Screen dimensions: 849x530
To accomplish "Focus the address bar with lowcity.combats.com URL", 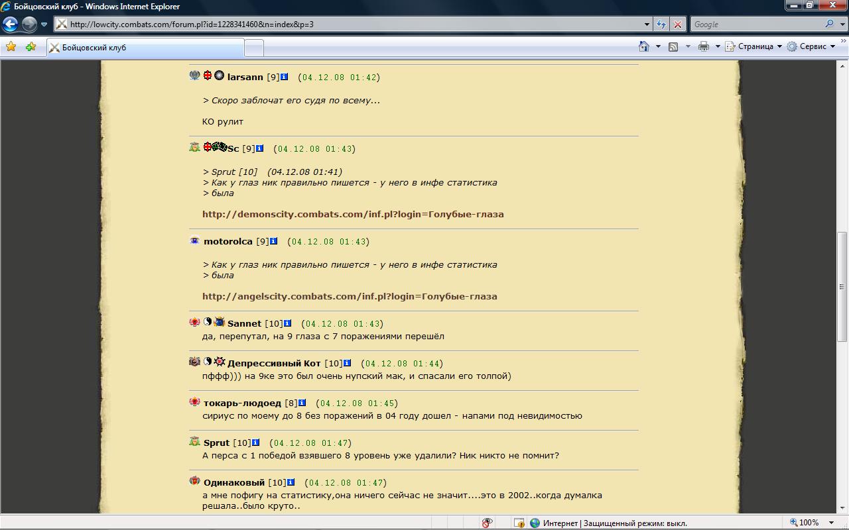I will [x=348, y=25].
